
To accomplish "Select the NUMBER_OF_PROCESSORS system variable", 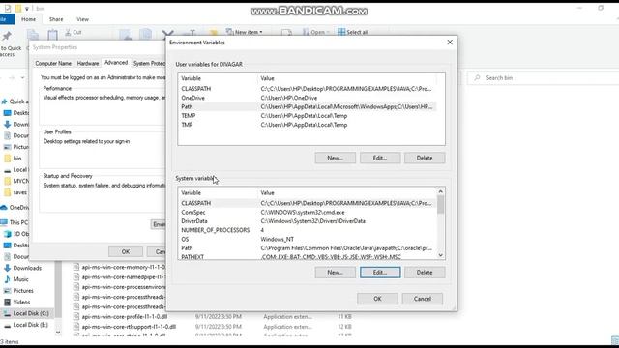I will pyautogui.click(x=308, y=230).
